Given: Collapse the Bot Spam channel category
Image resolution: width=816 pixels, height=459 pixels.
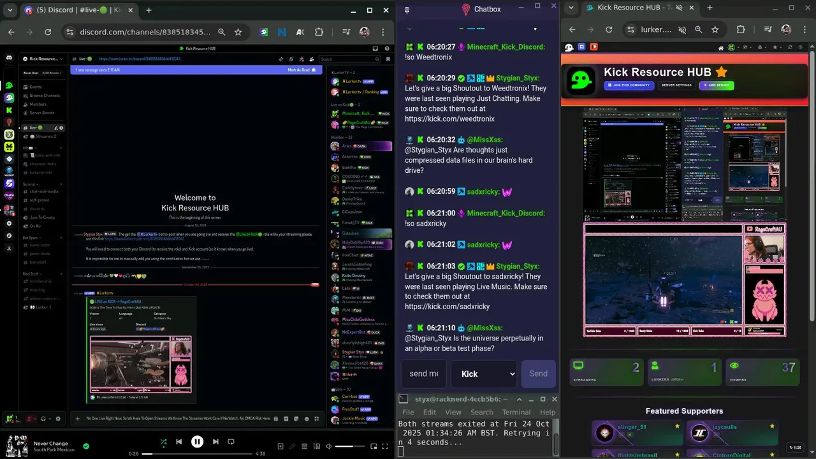Looking at the screenshot, I should (33, 238).
